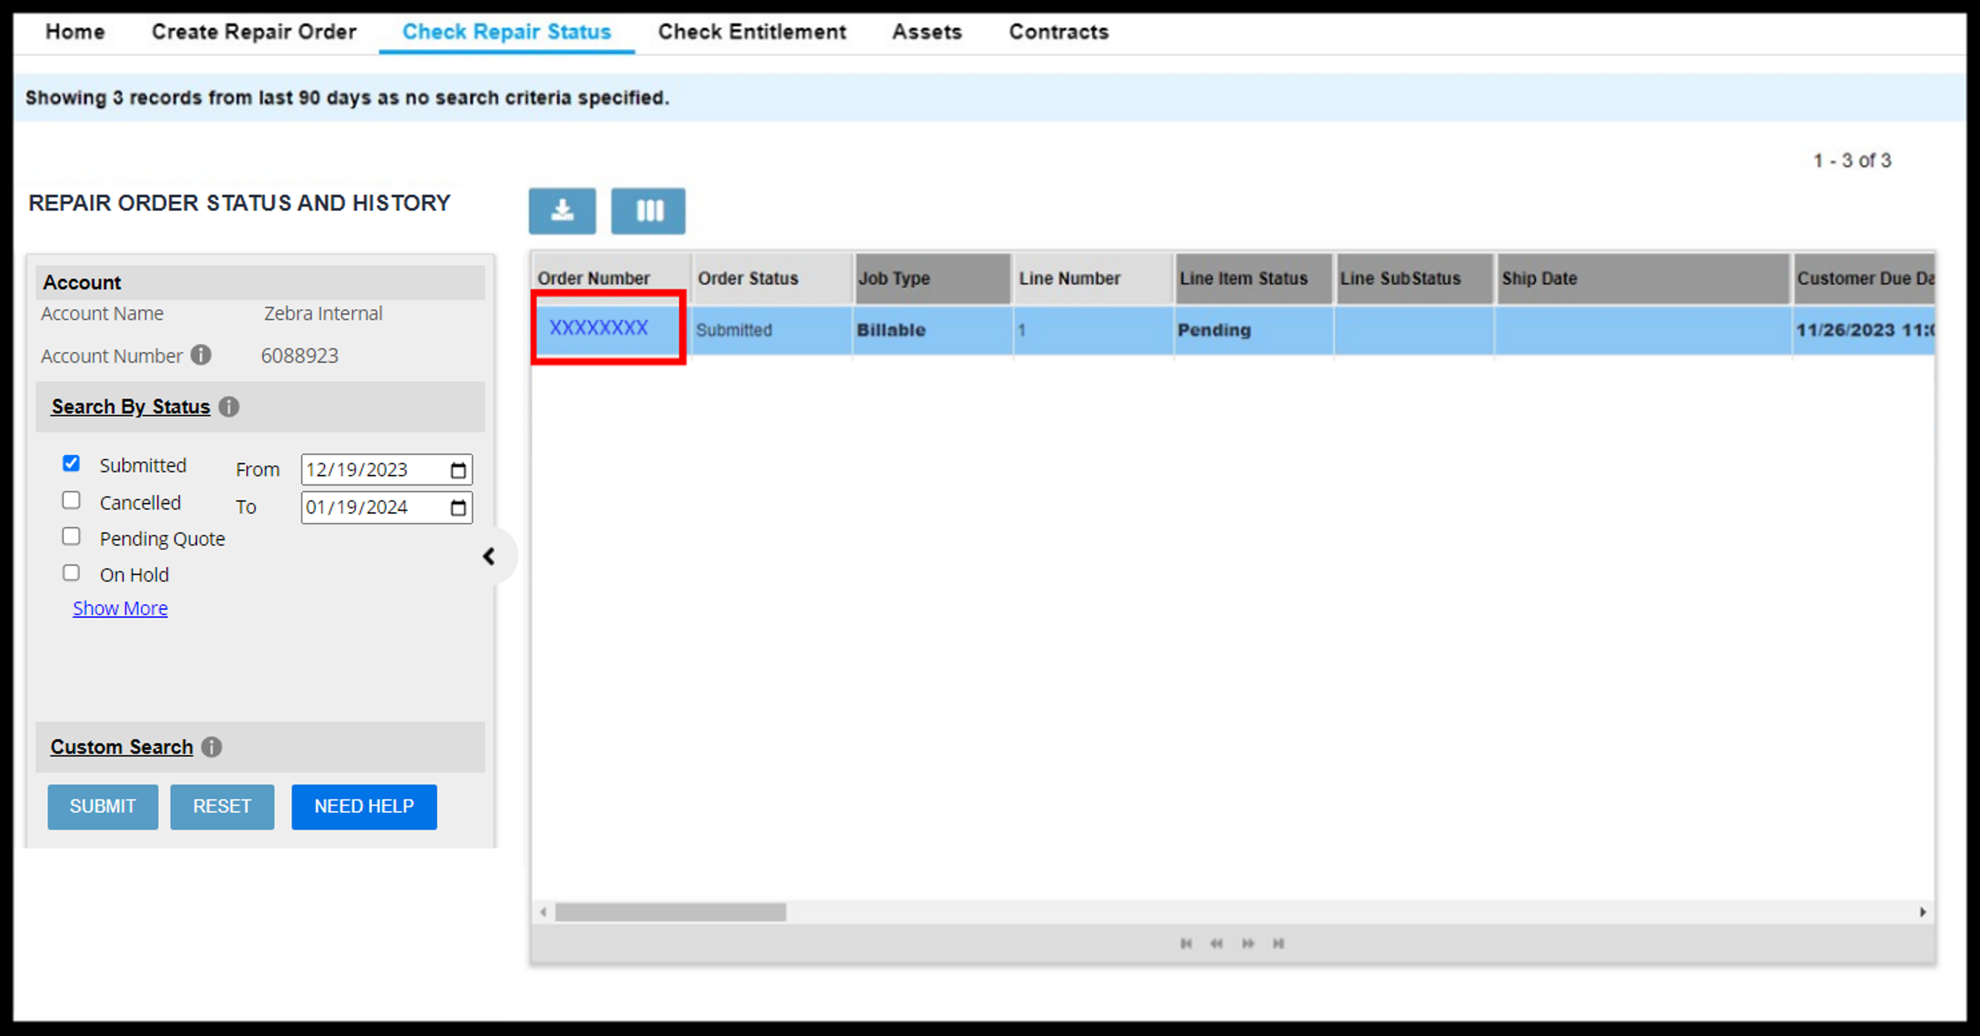Edit the From date field
Image resolution: width=1980 pixels, height=1036 pixels.
pos(384,469)
